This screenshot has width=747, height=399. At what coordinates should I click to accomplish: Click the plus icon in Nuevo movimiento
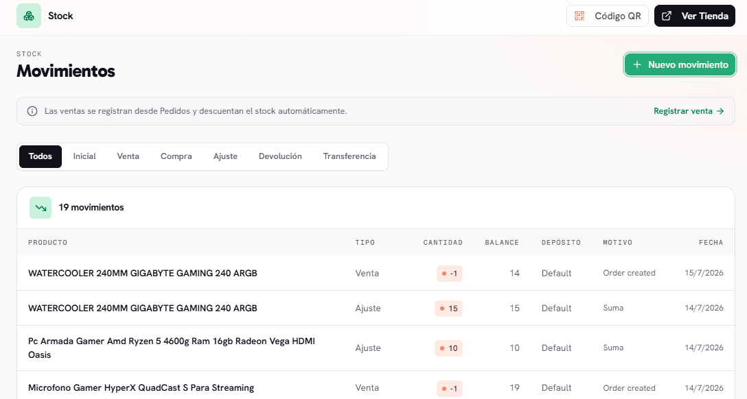coord(637,64)
